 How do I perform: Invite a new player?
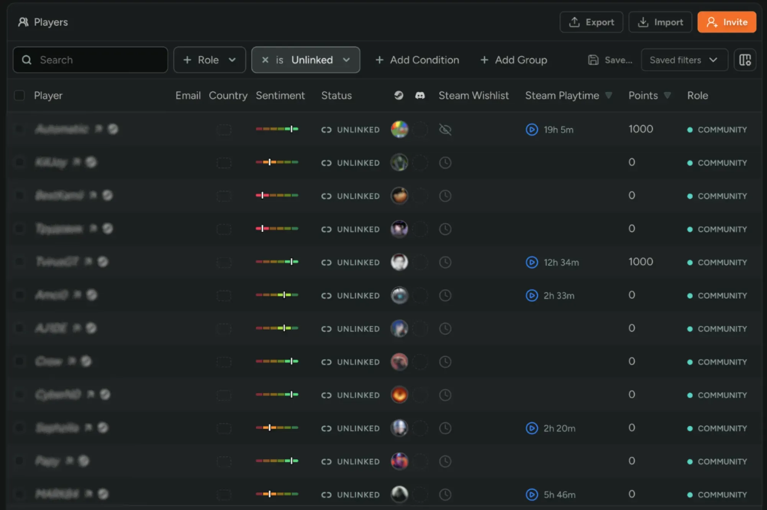click(x=727, y=22)
